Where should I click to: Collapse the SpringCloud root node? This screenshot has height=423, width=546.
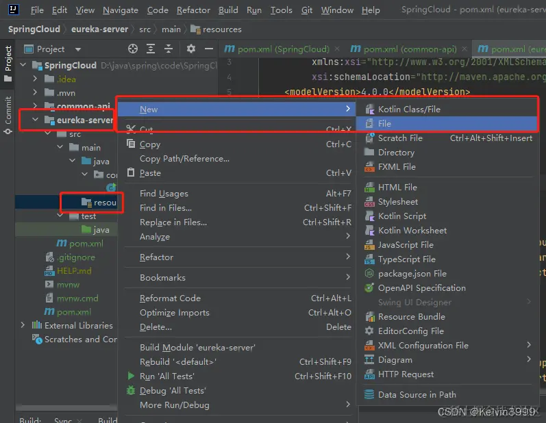[23, 65]
